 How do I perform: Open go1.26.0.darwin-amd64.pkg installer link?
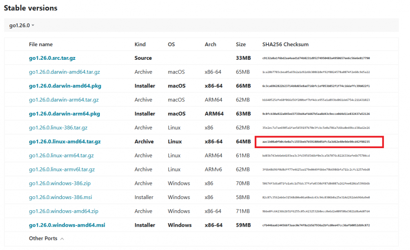click(64, 86)
